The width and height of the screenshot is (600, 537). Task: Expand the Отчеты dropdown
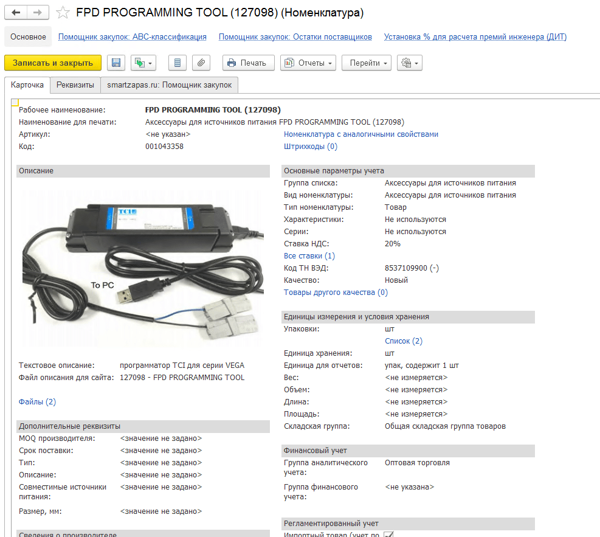pos(308,63)
